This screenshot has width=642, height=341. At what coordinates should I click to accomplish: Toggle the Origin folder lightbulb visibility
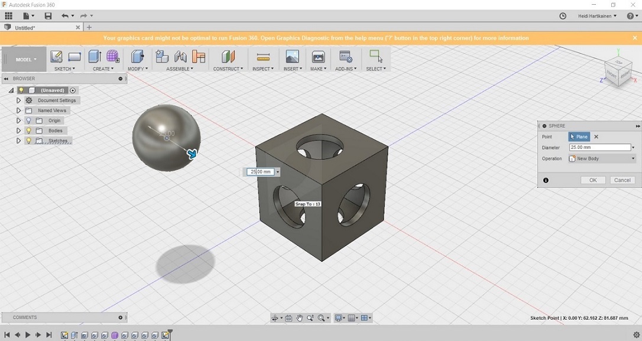(28, 121)
